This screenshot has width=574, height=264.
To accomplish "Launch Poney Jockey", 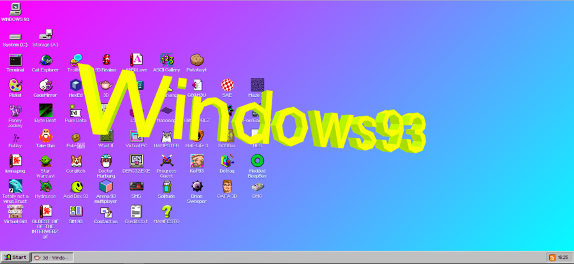I will coord(15,110).
